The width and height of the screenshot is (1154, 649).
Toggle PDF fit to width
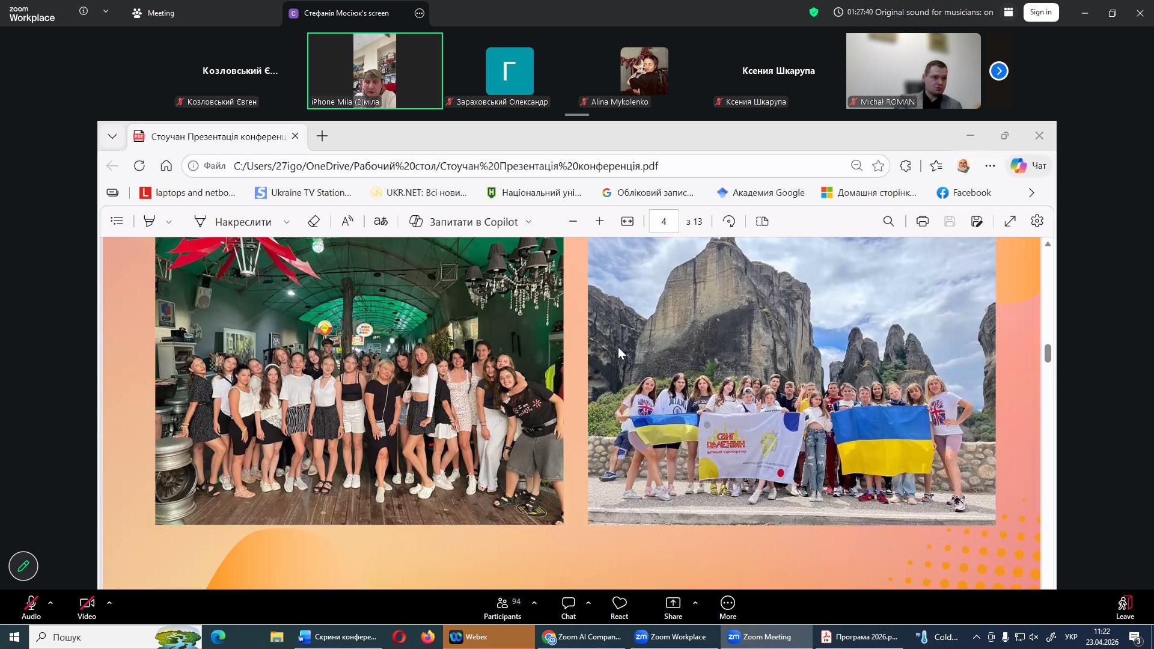(x=627, y=222)
